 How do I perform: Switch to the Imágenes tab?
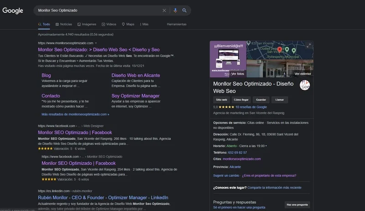(x=87, y=24)
